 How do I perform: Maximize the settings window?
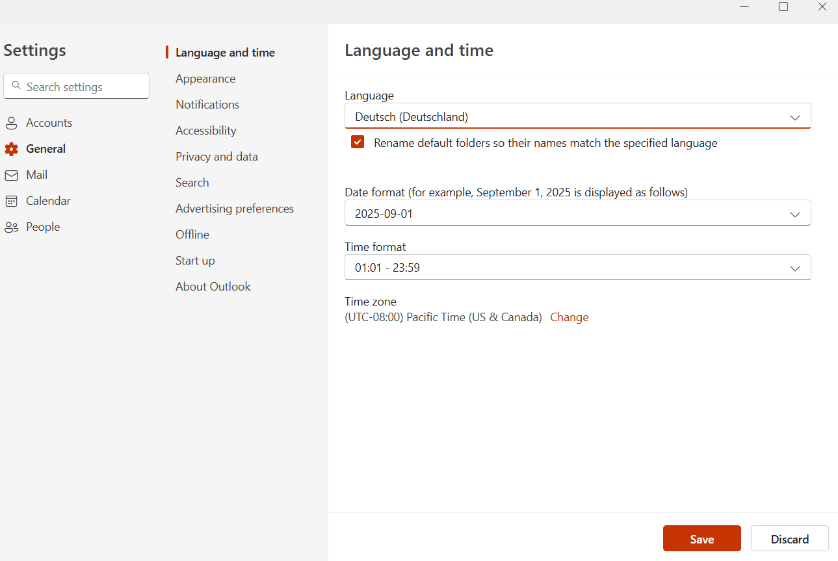[783, 7]
